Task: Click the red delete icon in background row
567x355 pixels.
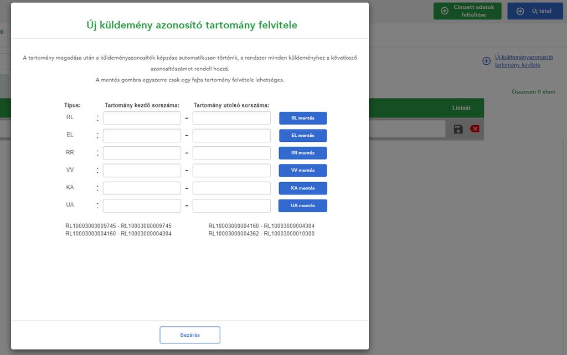Action: tap(475, 128)
